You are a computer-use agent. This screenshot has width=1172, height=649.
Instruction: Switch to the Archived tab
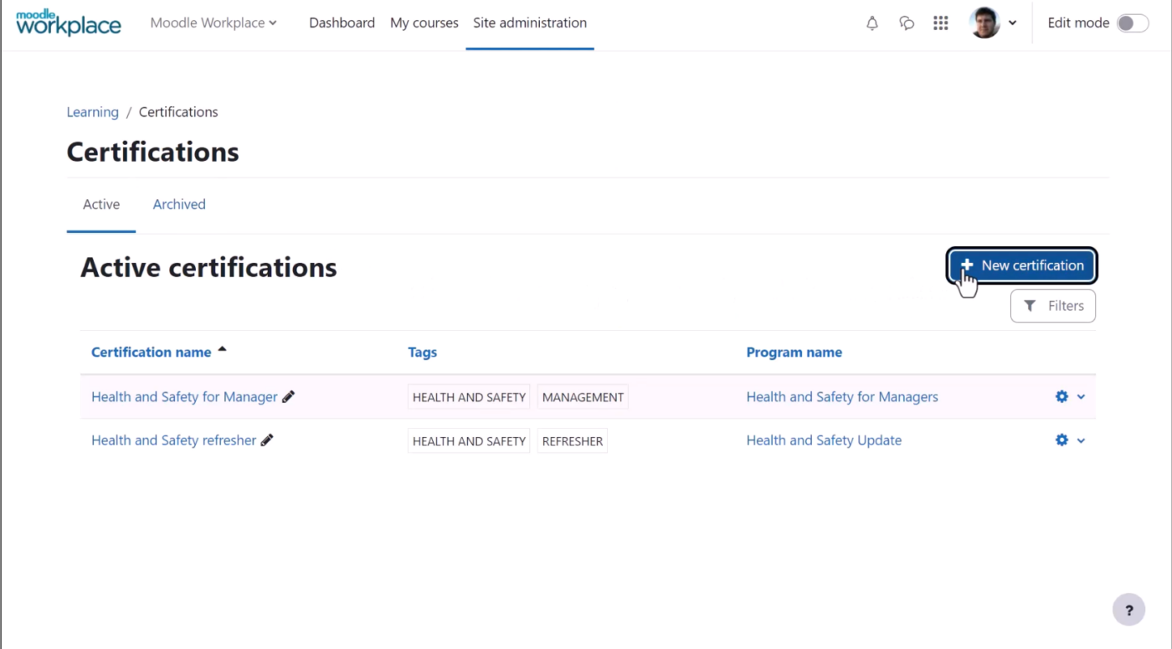tap(178, 203)
